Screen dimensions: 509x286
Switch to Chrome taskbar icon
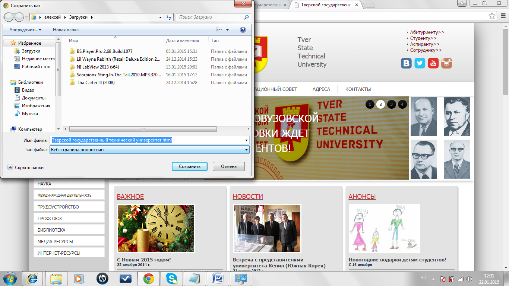pyautogui.click(x=149, y=278)
